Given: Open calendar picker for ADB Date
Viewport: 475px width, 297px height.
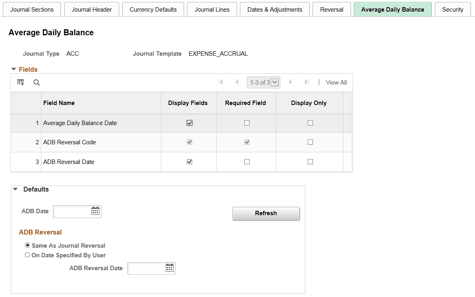Looking at the screenshot, I should click(x=95, y=211).
